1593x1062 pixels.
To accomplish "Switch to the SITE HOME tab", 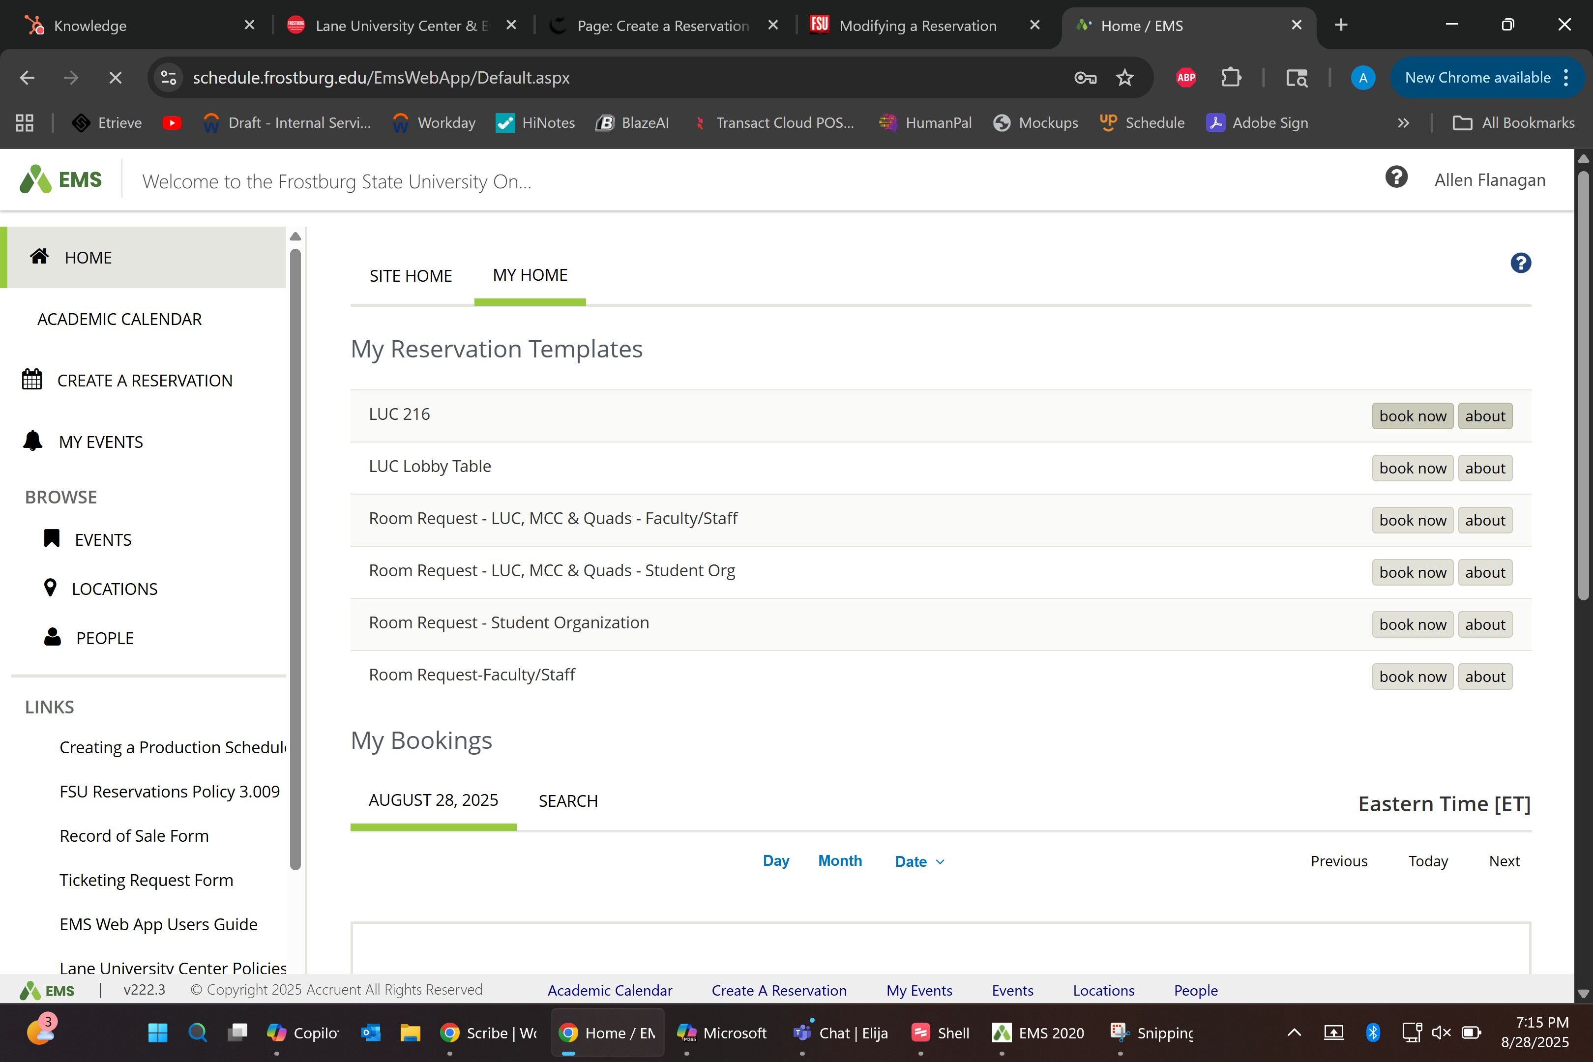I will click(x=411, y=276).
